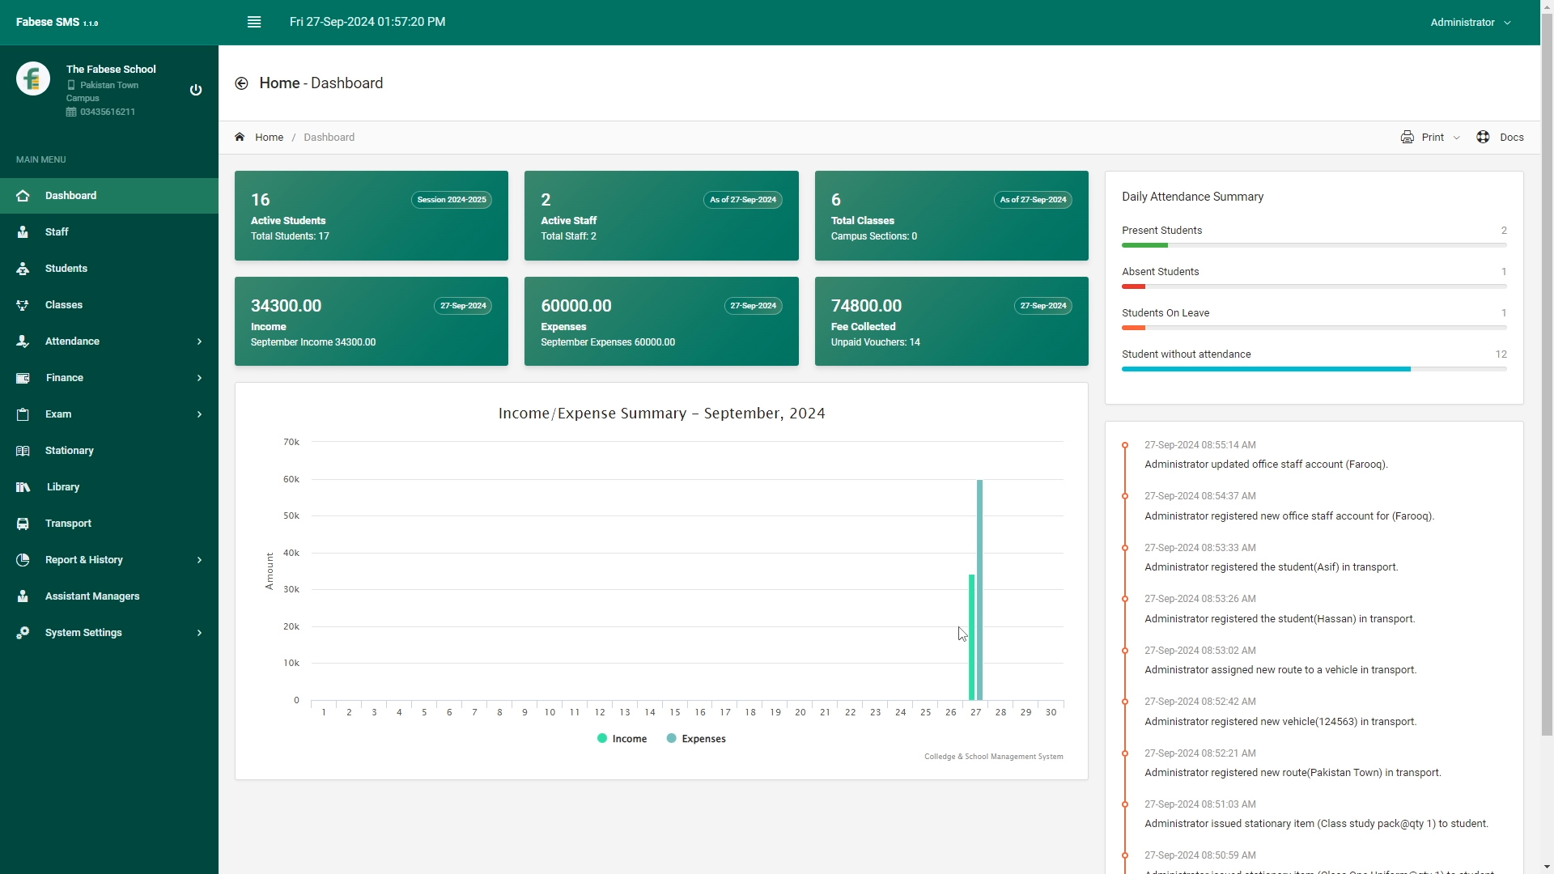Viewport: 1554px width, 874px height.
Task: Open the Expenses 60000.00 card
Action: click(661, 321)
